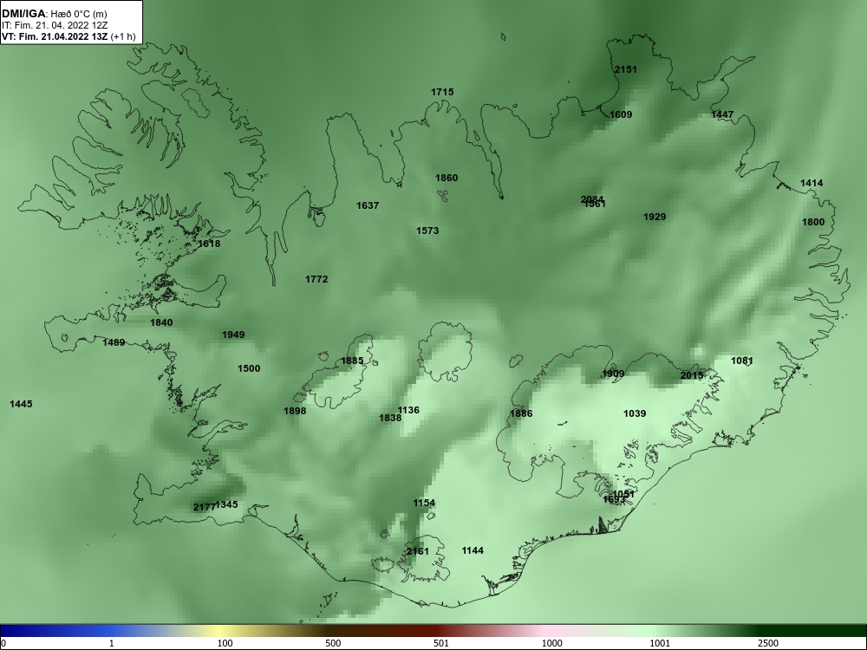Select the 1772 label
The image size is (867, 650).
click(316, 279)
